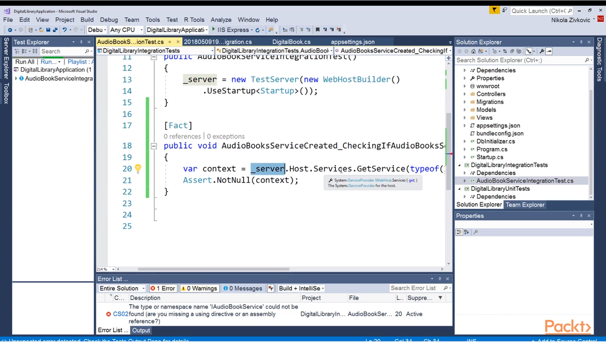Open the Analyze menu
This screenshot has height=342, width=606.
pyautogui.click(x=221, y=20)
